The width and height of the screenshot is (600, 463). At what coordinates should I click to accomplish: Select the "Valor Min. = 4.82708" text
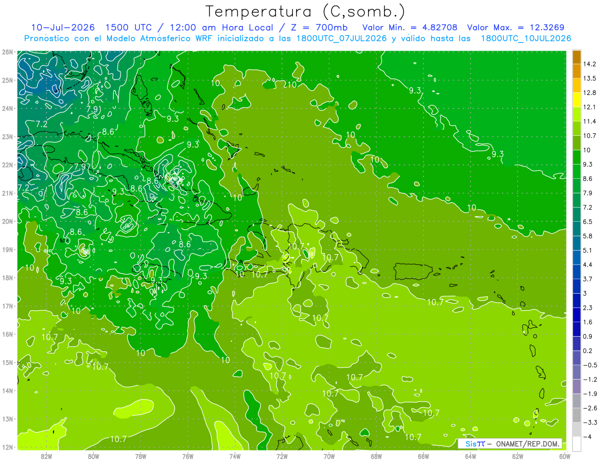click(410, 27)
